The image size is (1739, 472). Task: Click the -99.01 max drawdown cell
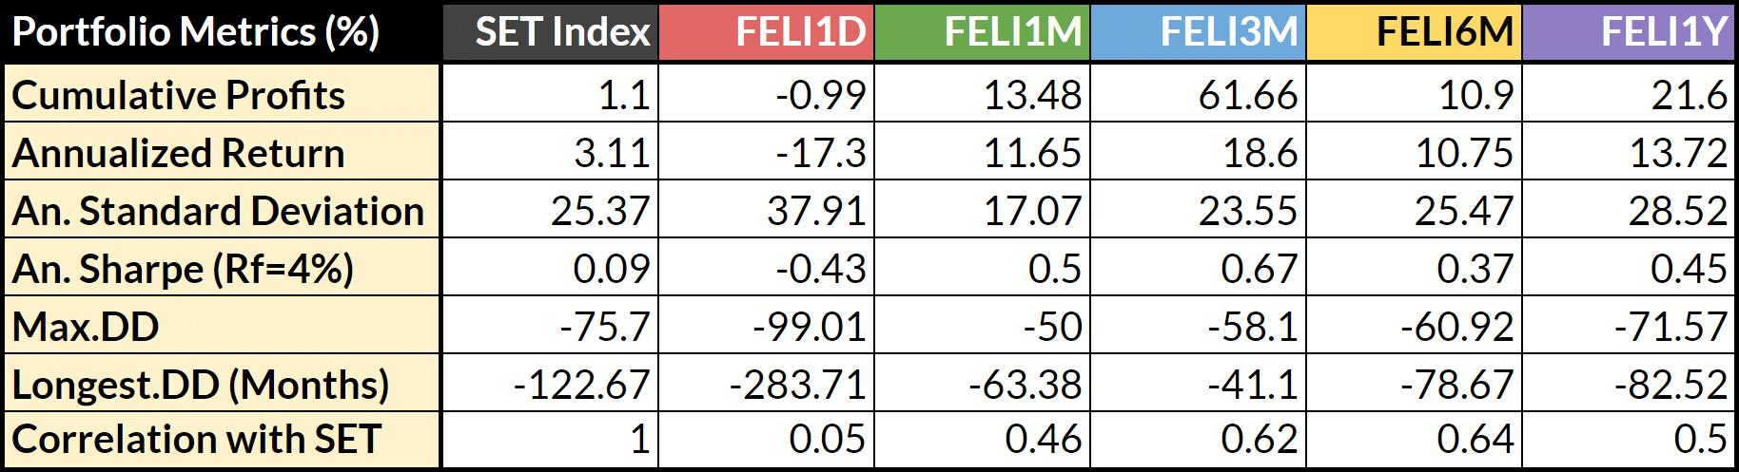767,327
